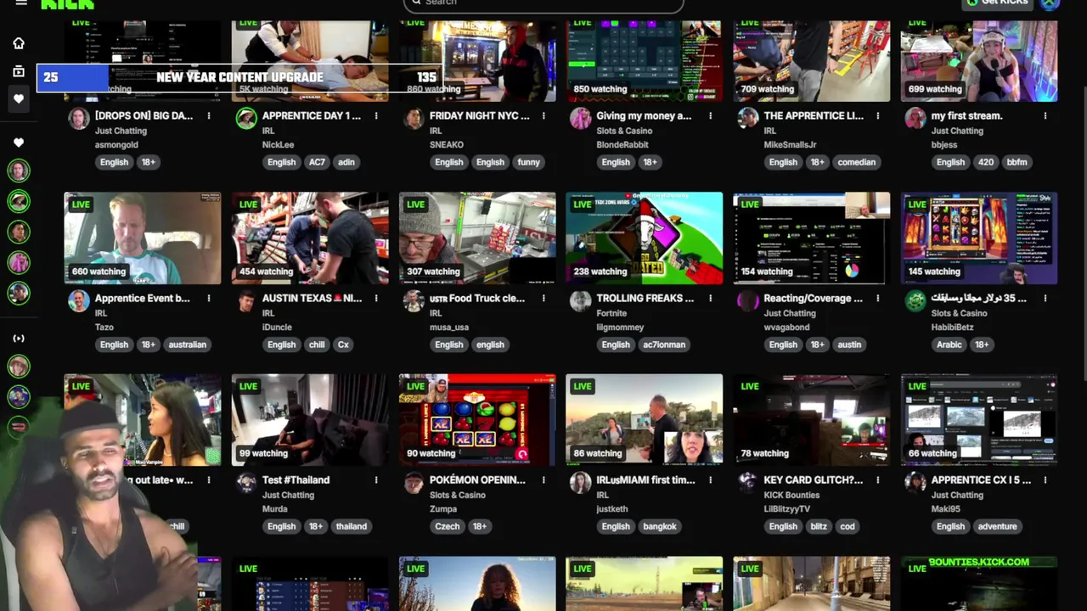Click bbjess channel avatar
This screenshot has width=1087, height=611.
point(915,118)
